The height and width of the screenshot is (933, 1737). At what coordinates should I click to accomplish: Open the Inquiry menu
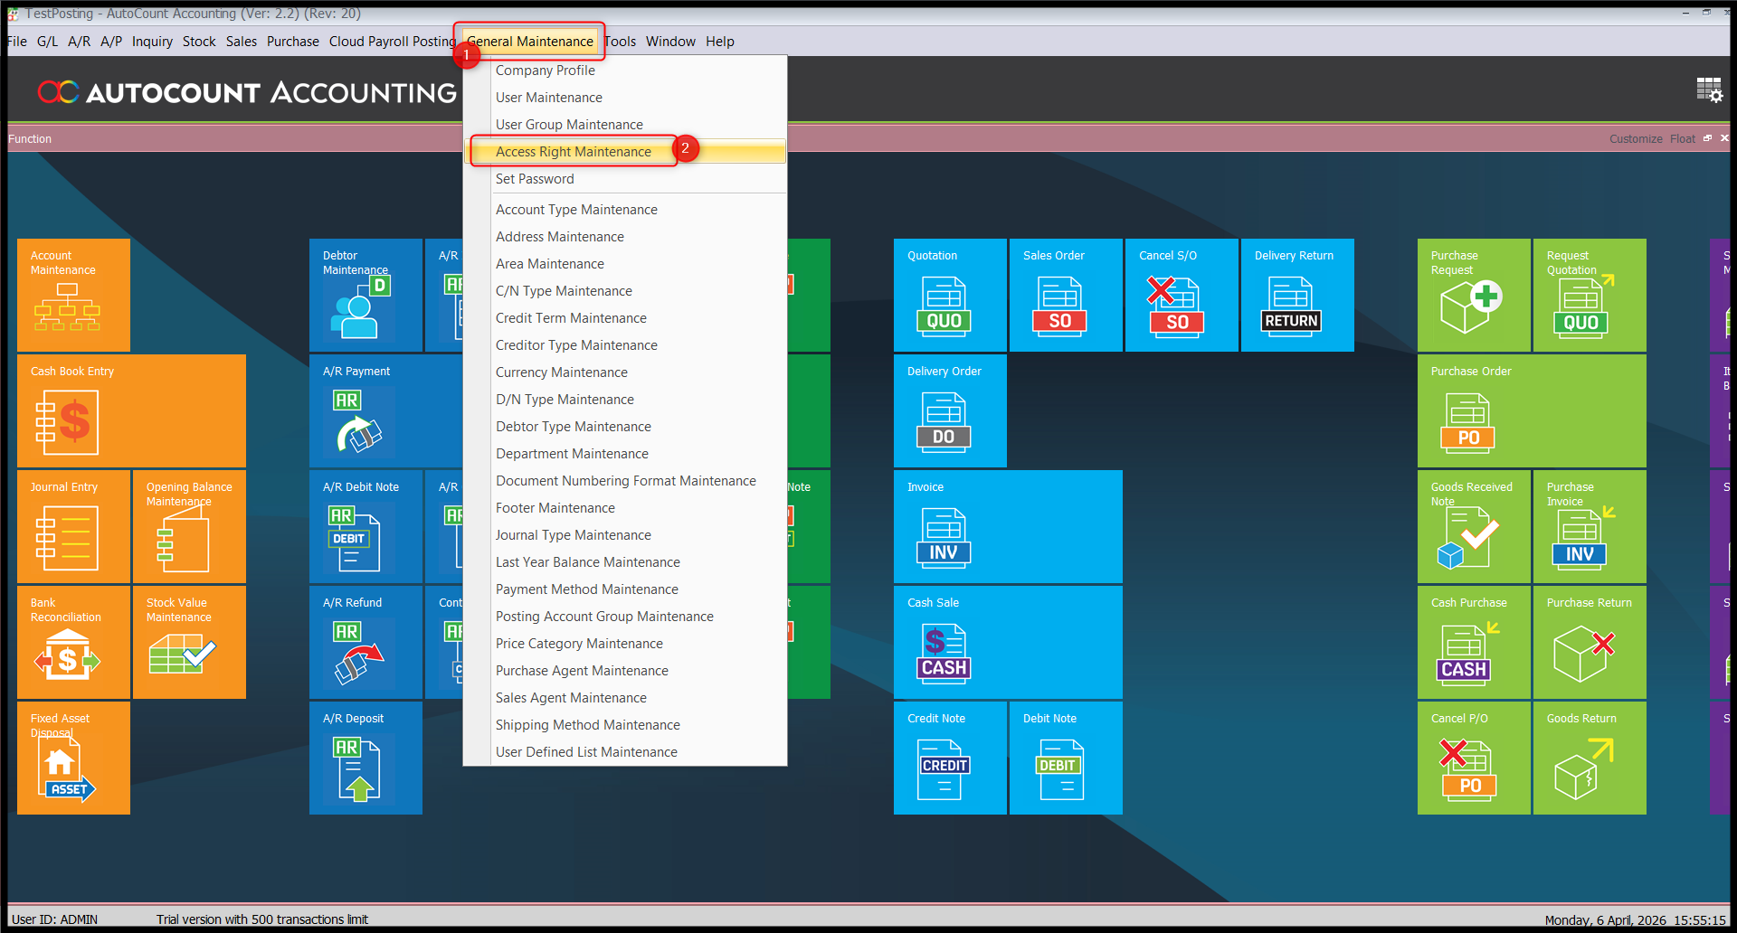[x=152, y=42]
